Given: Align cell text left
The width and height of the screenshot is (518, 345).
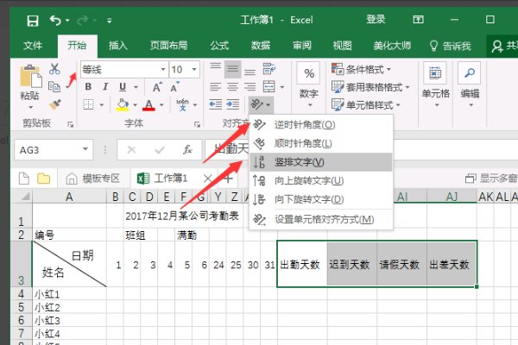Looking at the screenshot, I should pyautogui.click(x=215, y=87).
